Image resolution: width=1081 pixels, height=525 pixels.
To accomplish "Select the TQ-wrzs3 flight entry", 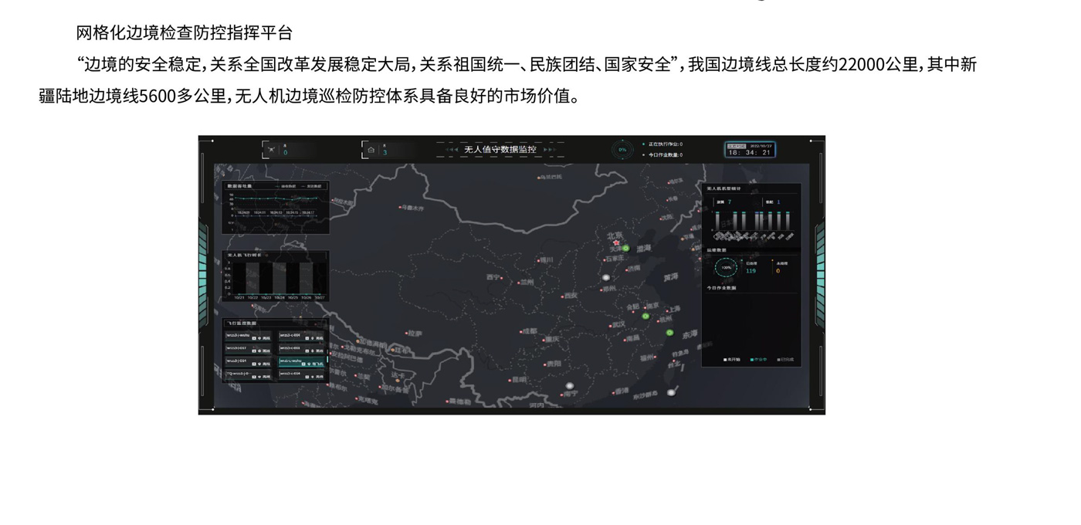I will click(x=248, y=374).
